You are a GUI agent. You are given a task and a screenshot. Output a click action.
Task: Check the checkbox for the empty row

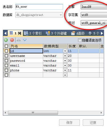6,75
